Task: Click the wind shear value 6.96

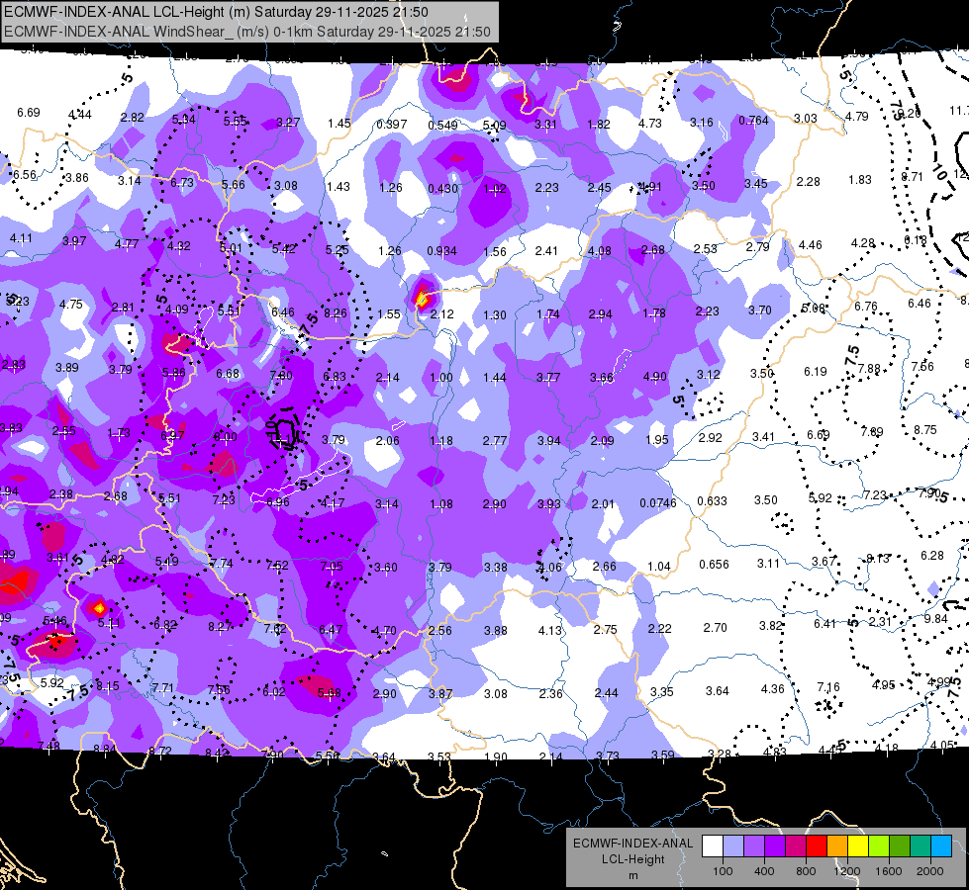Action: pyautogui.click(x=278, y=502)
